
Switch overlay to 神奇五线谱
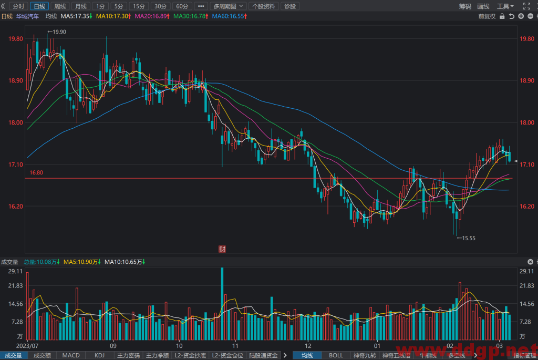(x=396, y=356)
